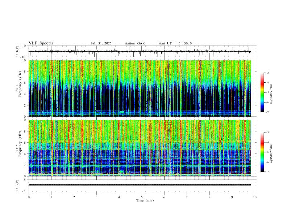
Task: Click the "5" tick on the time axis
Action: point(142,197)
